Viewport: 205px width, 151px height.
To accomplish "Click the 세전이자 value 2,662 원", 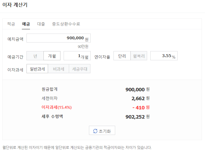I will tap(141, 98).
